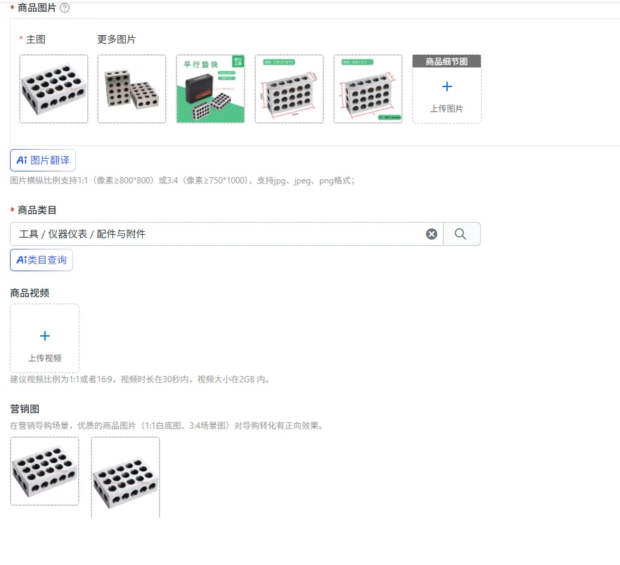The width and height of the screenshot is (620, 565).
Task: Click the marketing image description text
Action: coord(167,426)
